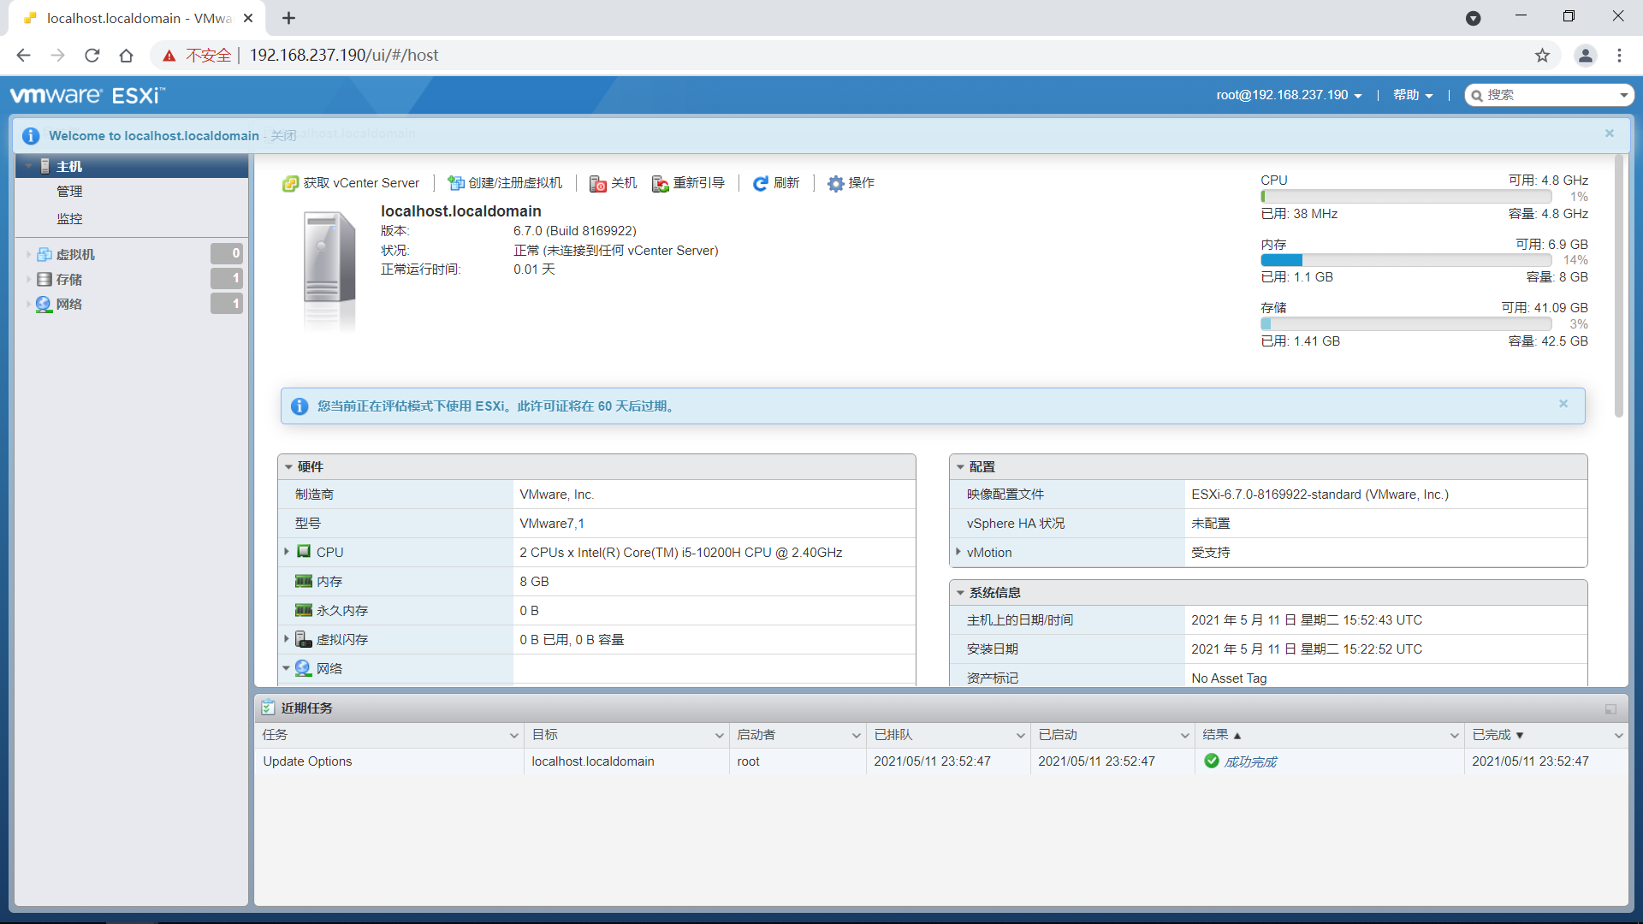Viewport: 1643px width, 924px height.
Task: Click the 关闭 link in Welcome banner
Action: 283,136
